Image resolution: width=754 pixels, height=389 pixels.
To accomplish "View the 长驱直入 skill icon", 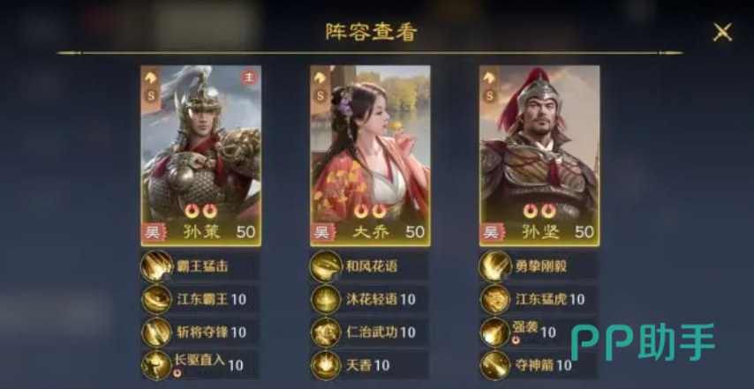I will coord(157,365).
